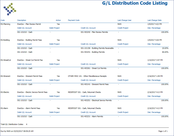Select the Last Change User column header
This screenshot has width=174, height=136.
coord(124,20)
